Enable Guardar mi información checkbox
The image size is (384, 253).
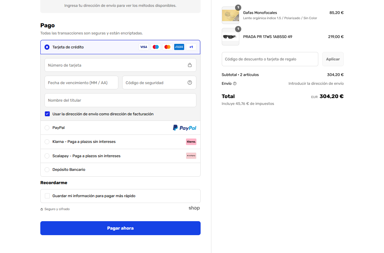[47, 196]
